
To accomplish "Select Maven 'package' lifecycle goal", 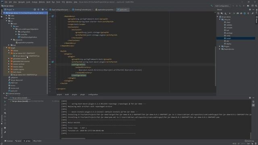I will (x=229, y=33).
